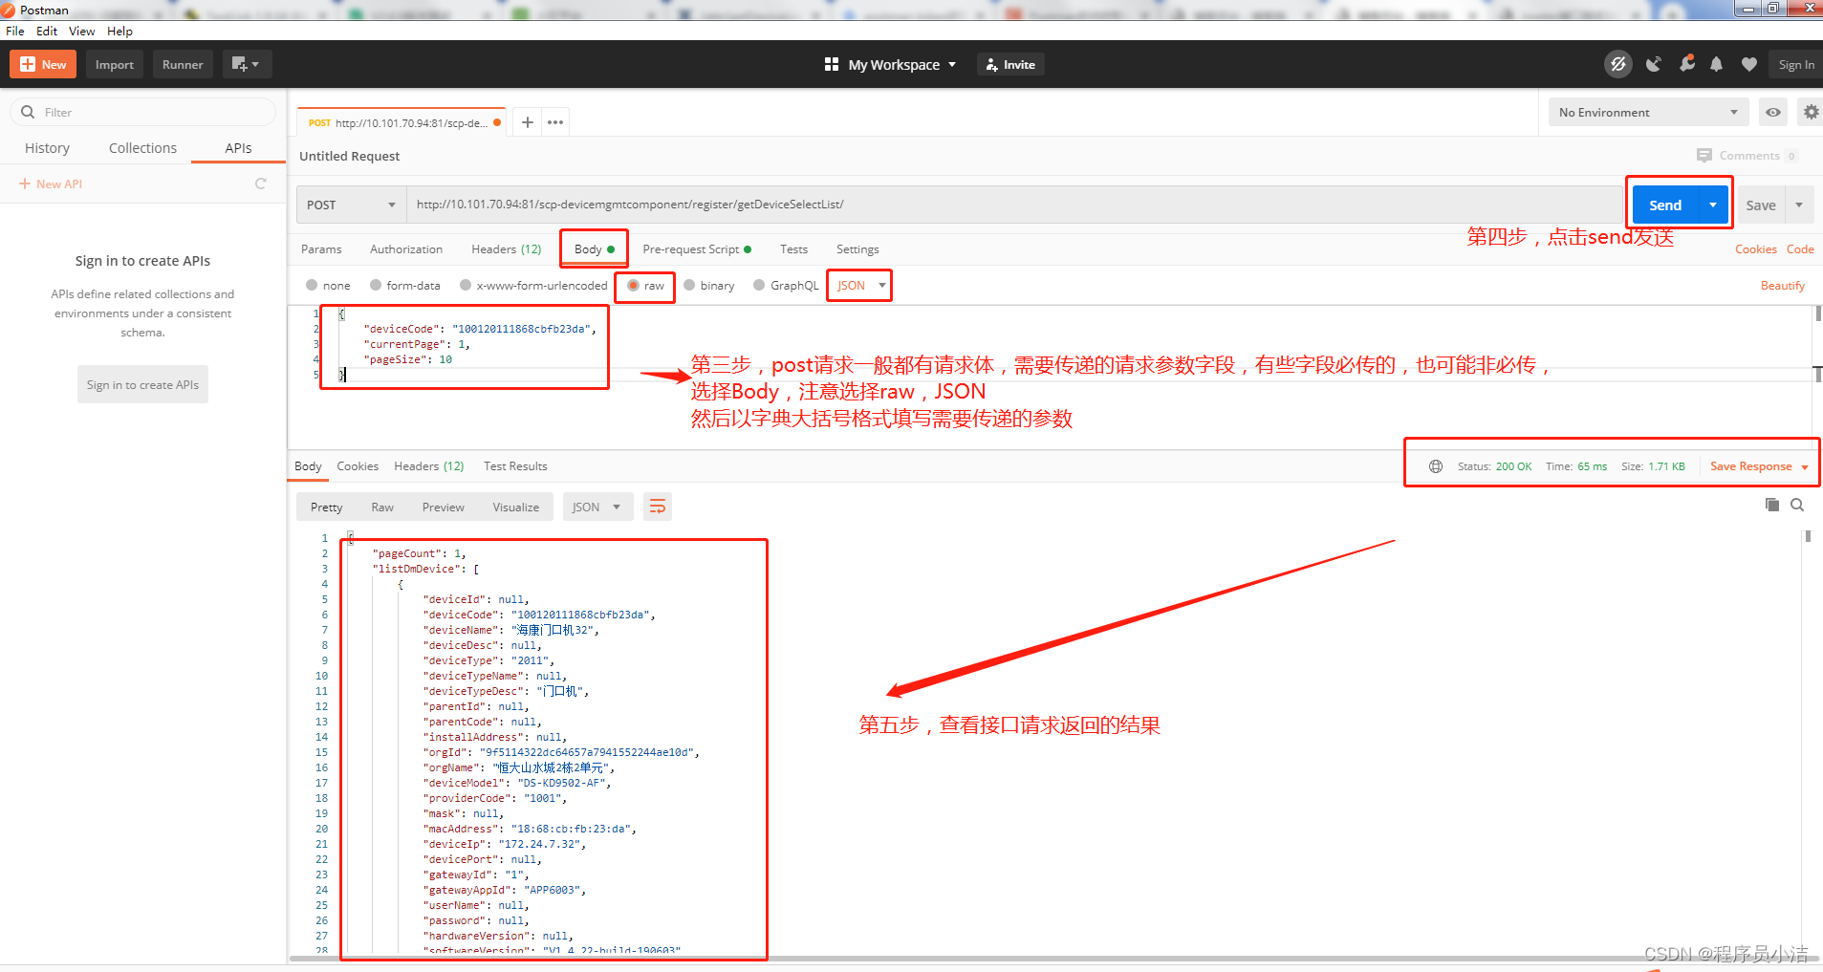Switch response view to Preview
This screenshot has width=1823, height=972.
[x=444, y=507]
